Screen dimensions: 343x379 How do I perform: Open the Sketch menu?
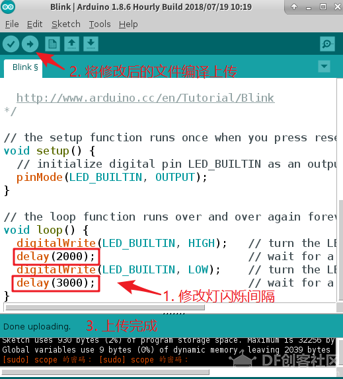[66, 24]
